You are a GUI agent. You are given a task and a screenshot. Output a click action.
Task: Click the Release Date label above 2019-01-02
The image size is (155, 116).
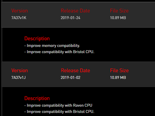[x=75, y=71]
